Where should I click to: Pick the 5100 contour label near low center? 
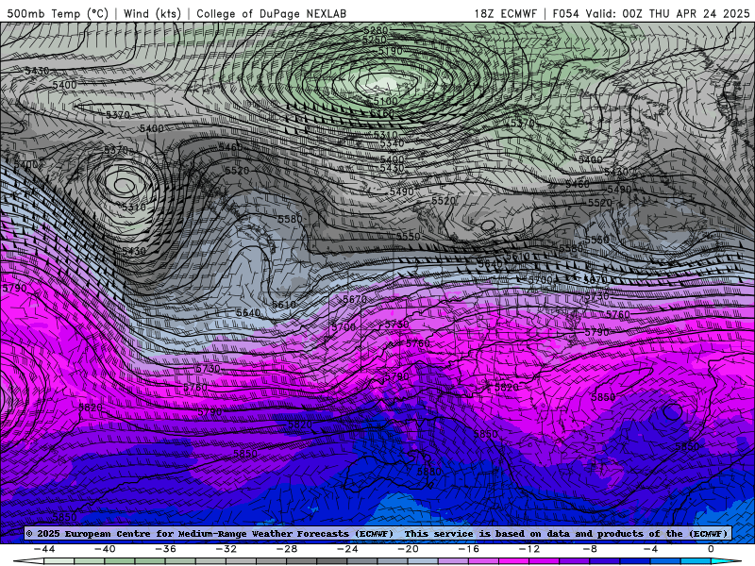(386, 101)
